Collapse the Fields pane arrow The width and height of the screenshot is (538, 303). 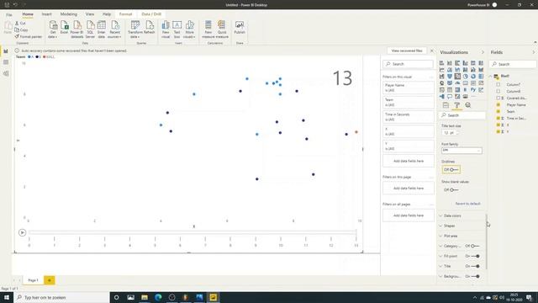(534, 52)
